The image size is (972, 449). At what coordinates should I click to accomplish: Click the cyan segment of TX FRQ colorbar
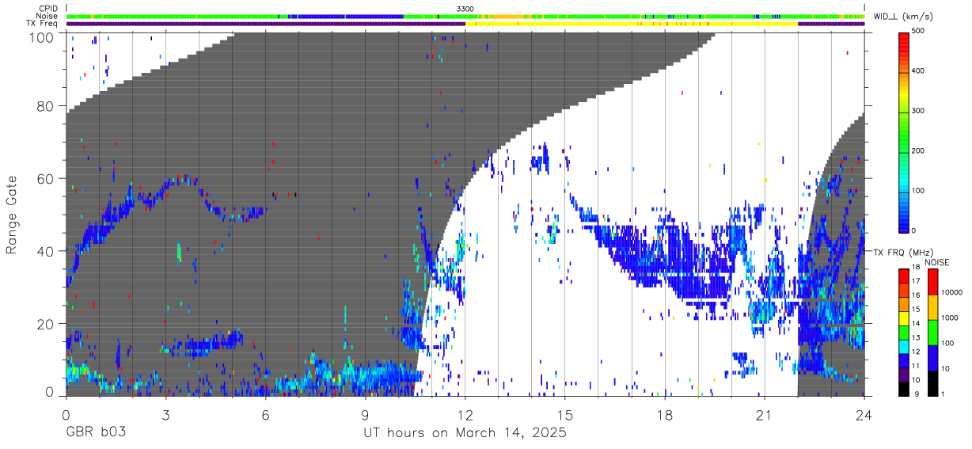[x=903, y=347]
